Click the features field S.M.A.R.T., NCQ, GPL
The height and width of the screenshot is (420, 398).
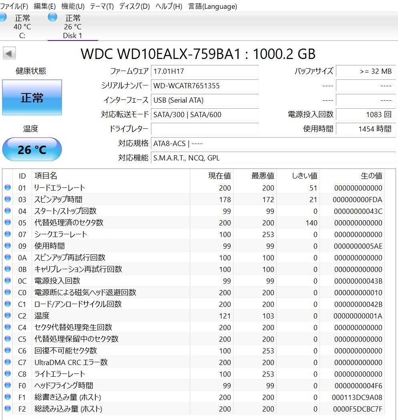273,158
